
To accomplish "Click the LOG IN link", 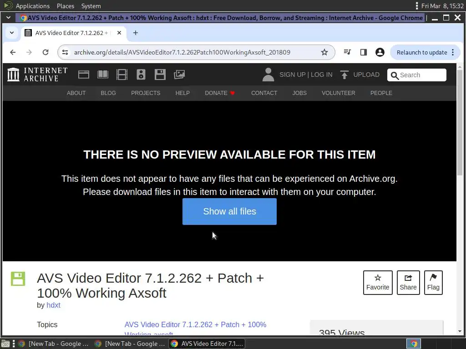I will [x=322, y=75].
